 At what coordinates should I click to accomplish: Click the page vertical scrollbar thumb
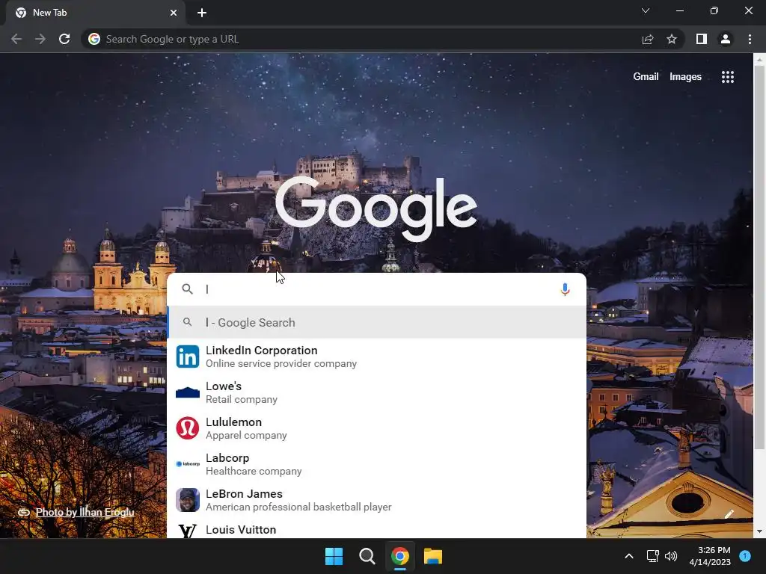759,257
